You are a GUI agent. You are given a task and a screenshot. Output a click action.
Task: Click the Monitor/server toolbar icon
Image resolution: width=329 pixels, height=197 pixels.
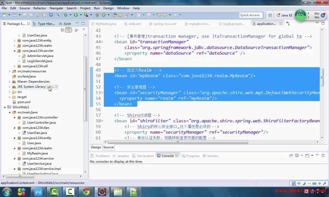(51, 15)
